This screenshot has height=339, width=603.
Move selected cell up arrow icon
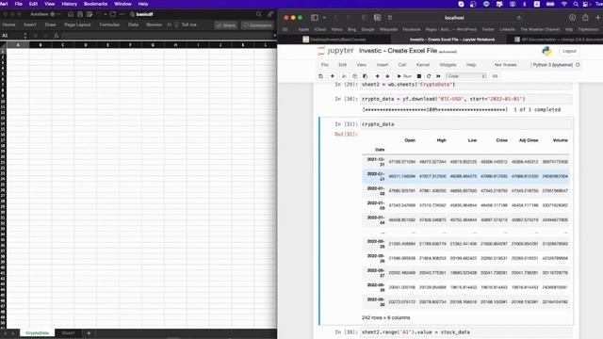pos(377,76)
